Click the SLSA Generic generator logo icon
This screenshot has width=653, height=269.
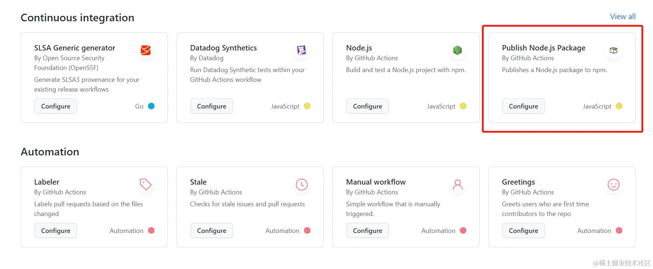145,50
